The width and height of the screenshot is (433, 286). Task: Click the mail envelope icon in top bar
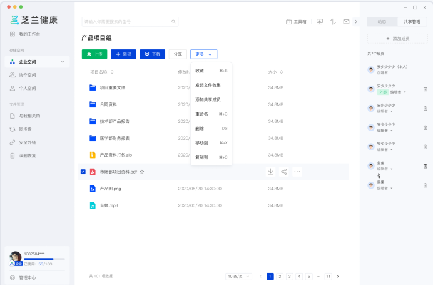click(346, 22)
